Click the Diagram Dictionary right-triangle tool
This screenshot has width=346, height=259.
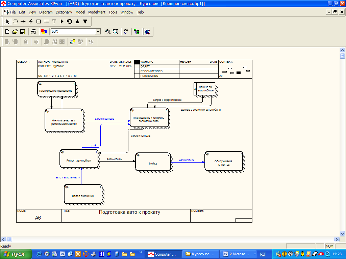[62, 22]
